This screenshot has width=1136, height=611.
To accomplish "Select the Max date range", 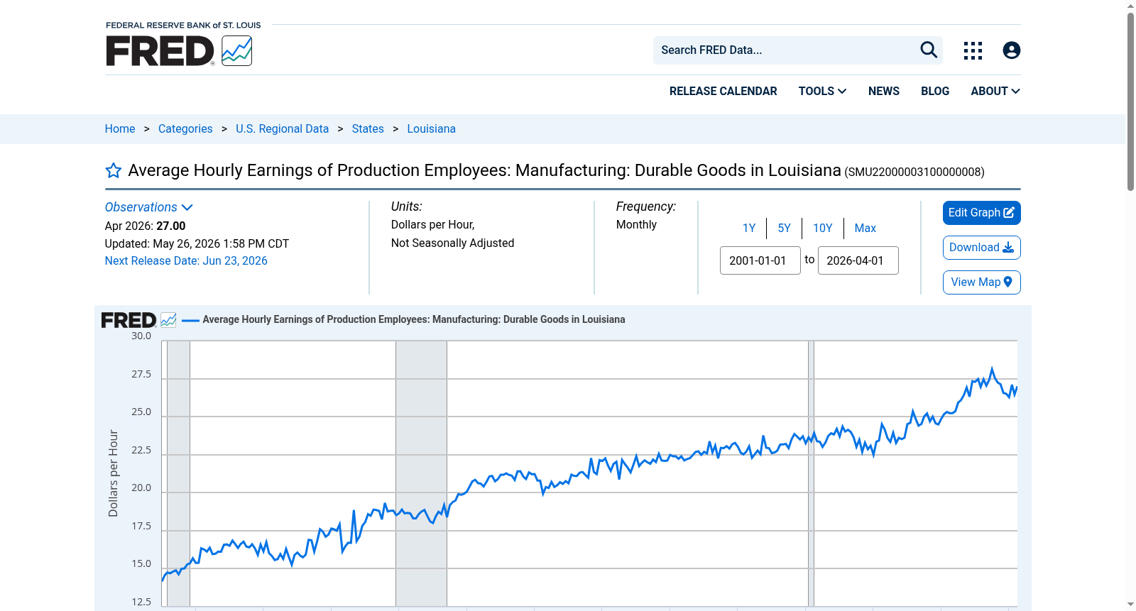I will tap(865, 228).
